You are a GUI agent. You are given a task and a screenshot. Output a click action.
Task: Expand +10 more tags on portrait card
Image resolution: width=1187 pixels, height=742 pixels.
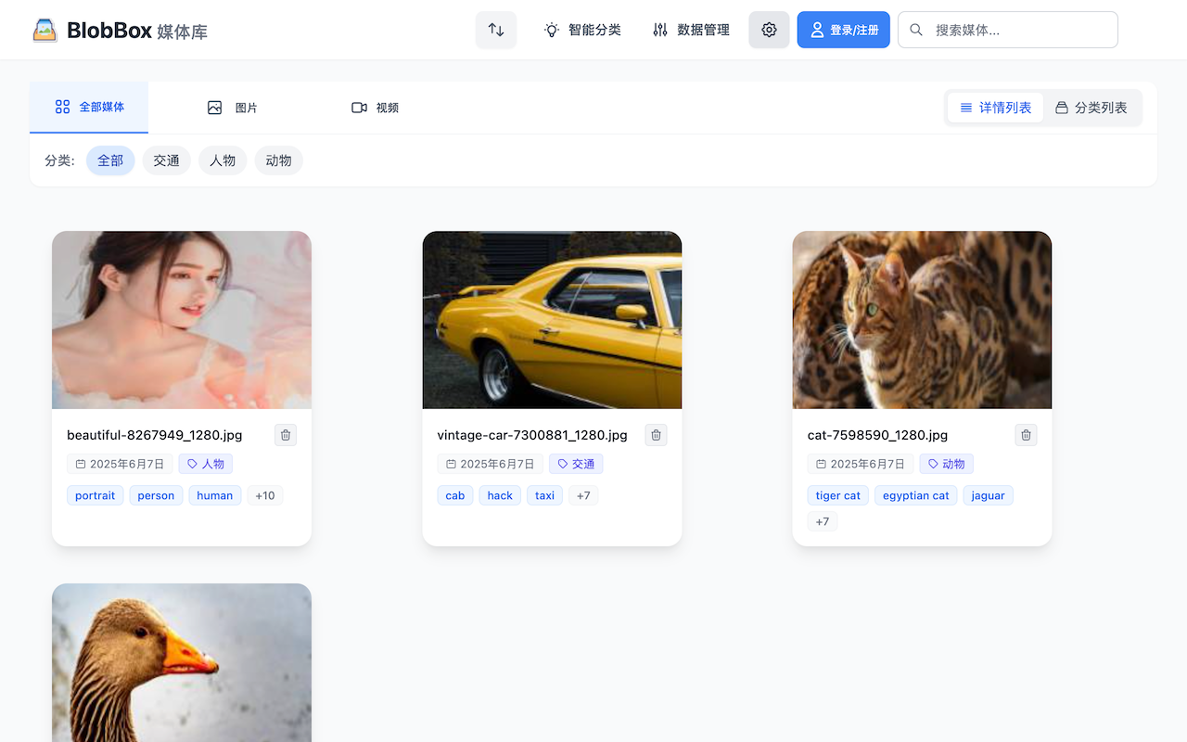coord(265,495)
